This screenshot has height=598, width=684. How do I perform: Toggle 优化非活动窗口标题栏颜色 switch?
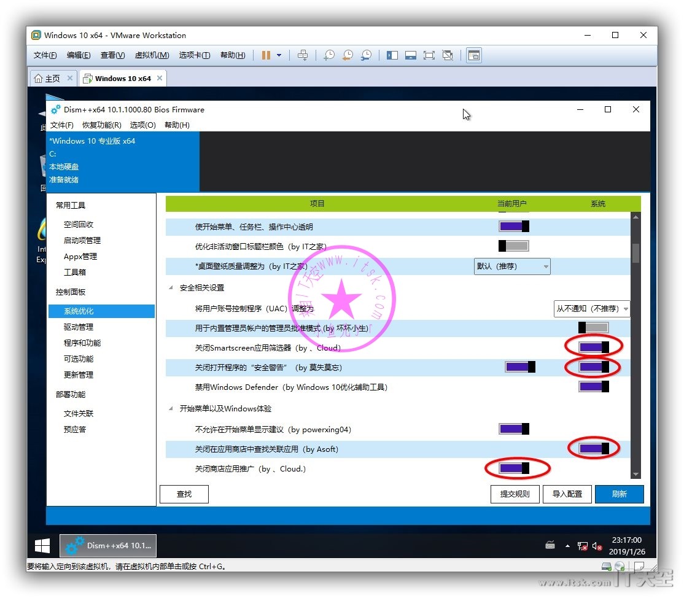[514, 246]
